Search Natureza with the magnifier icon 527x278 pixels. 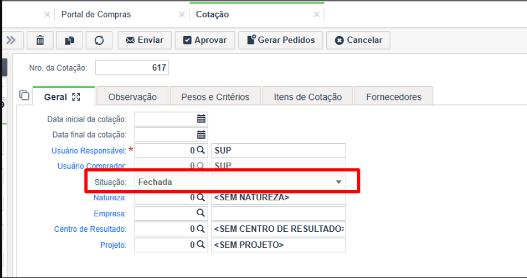(201, 197)
